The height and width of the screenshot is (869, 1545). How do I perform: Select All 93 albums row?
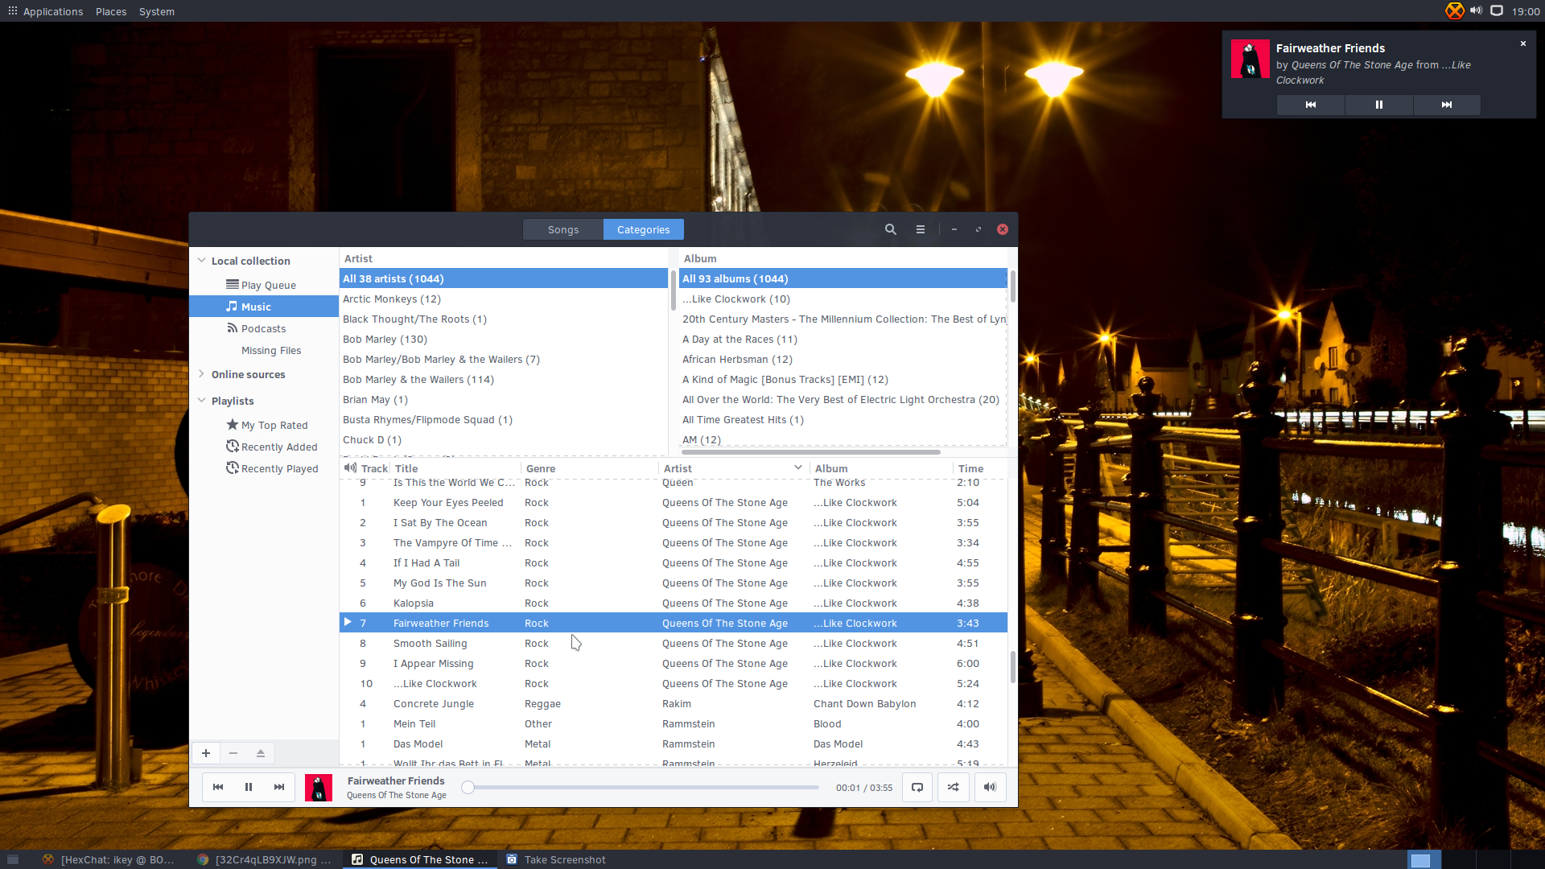pos(843,278)
